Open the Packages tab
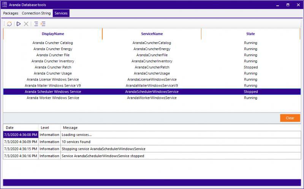The image size is (304, 189). click(x=11, y=13)
